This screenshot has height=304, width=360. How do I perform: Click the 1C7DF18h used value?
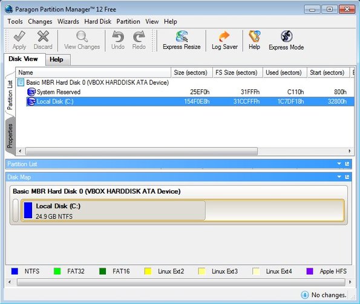(290, 102)
